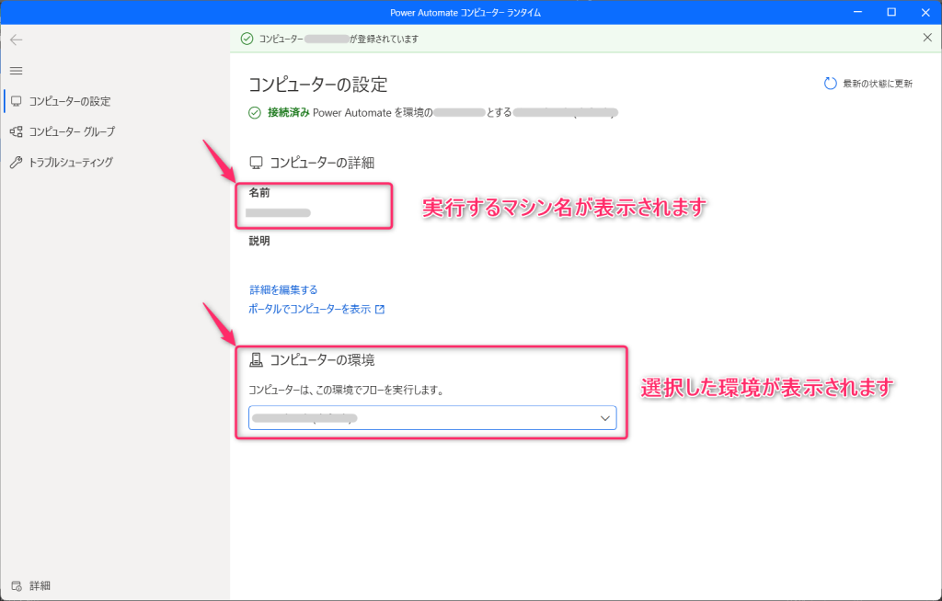
Task: Click 最新の状態に更新 button text
Action: click(x=877, y=84)
